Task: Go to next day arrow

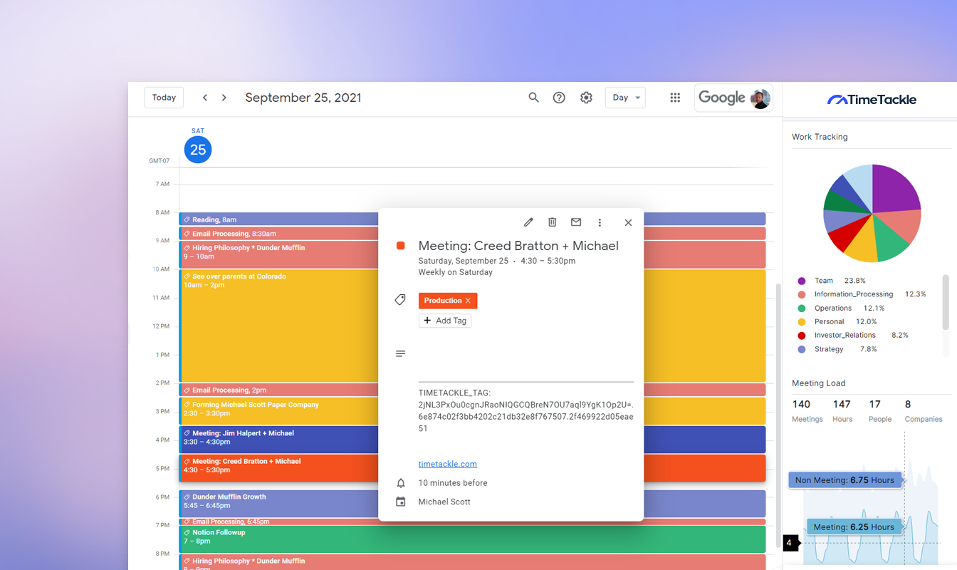Action: click(224, 98)
